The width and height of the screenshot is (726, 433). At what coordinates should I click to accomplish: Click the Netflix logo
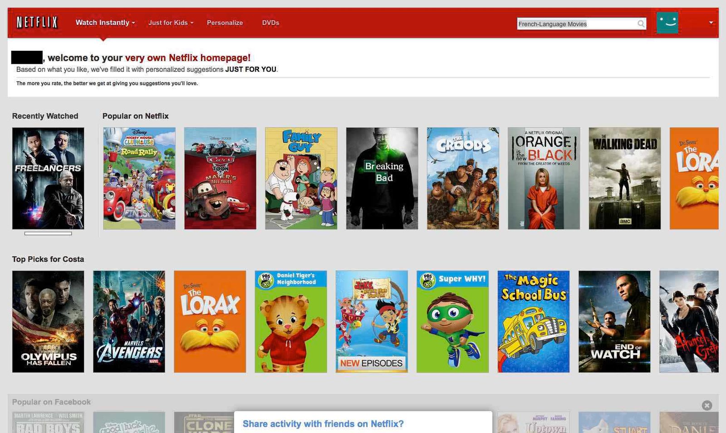(37, 22)
